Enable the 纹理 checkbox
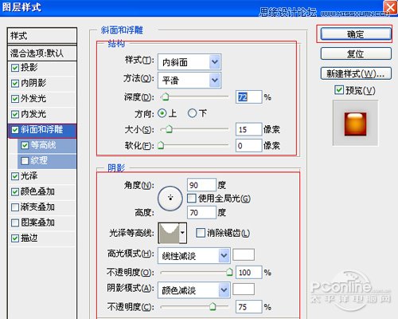This screenshot has height=319, width=398. tap(25, 161)
